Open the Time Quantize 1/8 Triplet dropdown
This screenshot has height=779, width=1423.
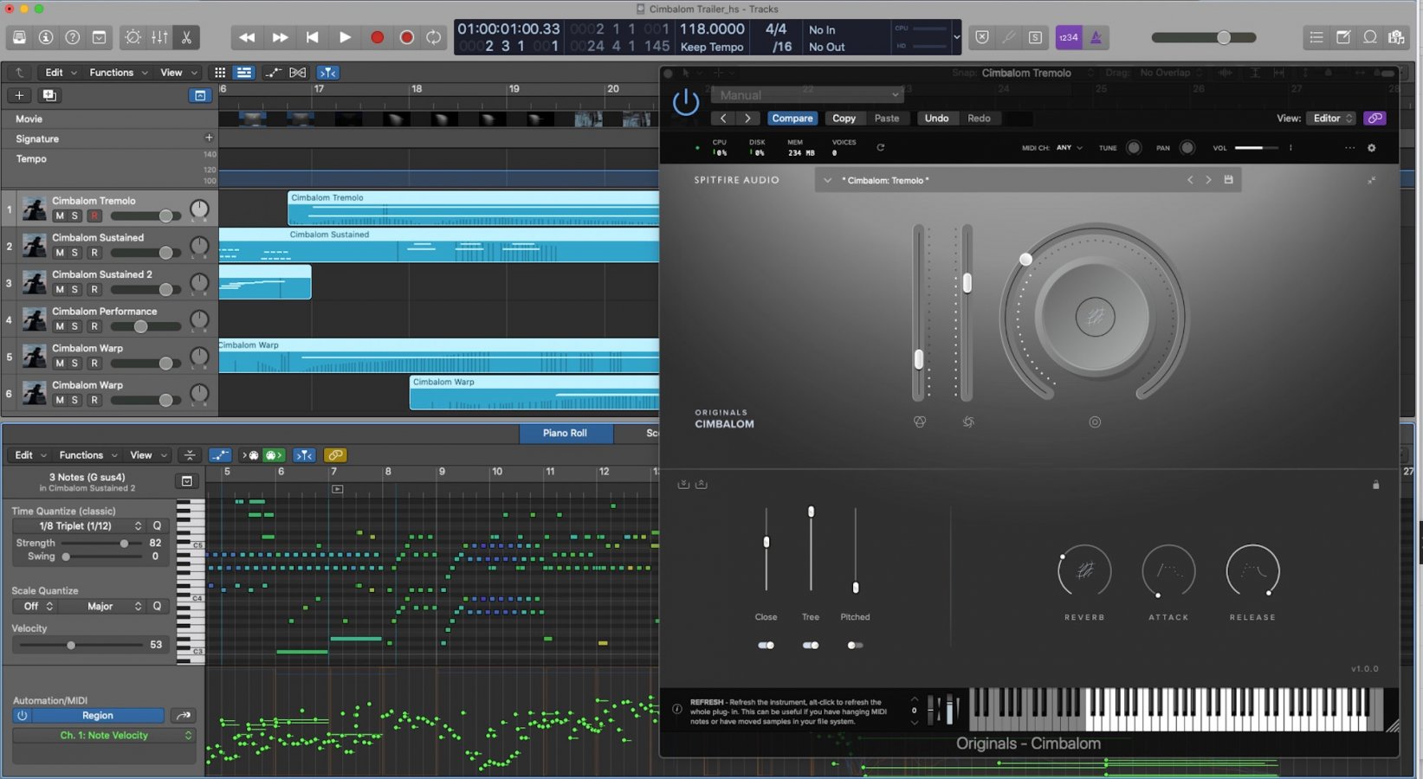(x=89, y=526)
